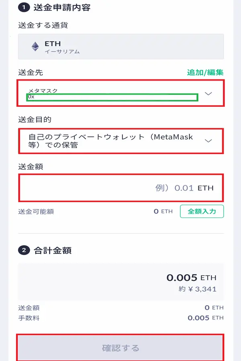Open the 自己のプライベートウォレット purpose selector
Screen dimensions: 241x361
111,141
